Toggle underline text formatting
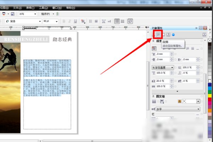 coord(75,21)
